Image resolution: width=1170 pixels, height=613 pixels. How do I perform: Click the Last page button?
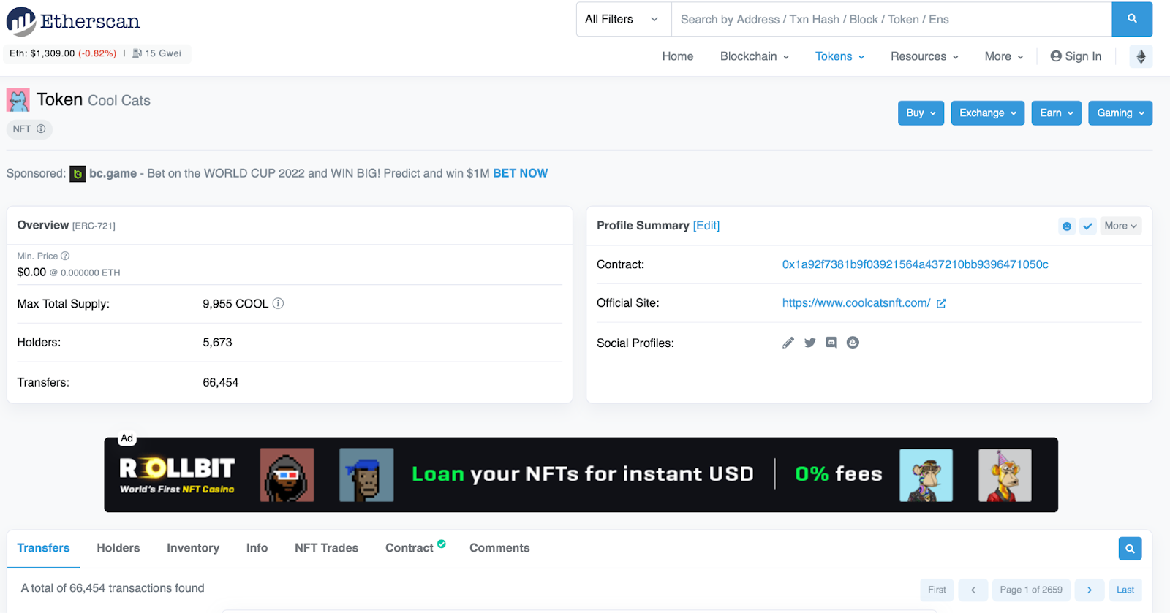1125,590
